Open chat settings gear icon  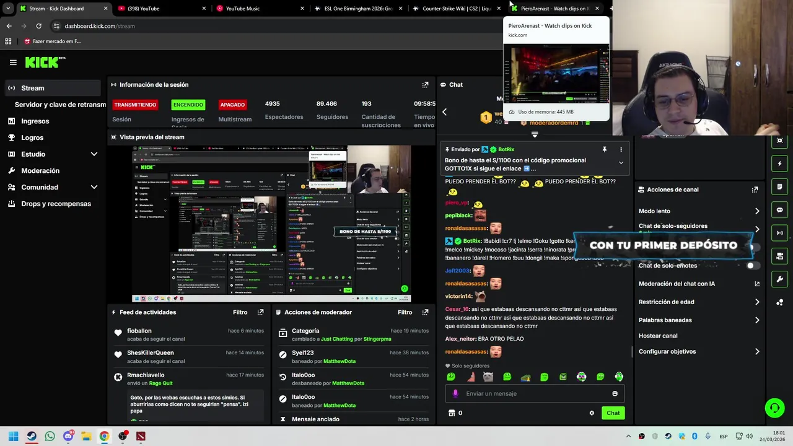[592, 413]
